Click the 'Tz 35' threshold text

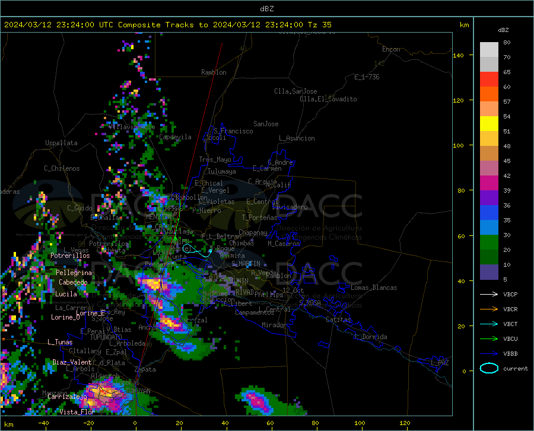coord(319,25)
